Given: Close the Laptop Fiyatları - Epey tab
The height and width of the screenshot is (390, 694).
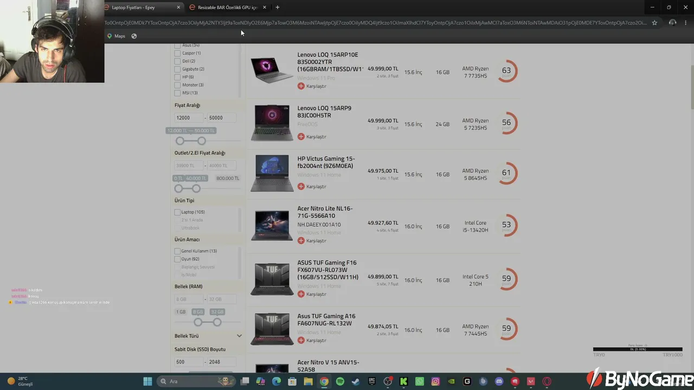Looking at the screenshot, I should [x=178, y=8].
